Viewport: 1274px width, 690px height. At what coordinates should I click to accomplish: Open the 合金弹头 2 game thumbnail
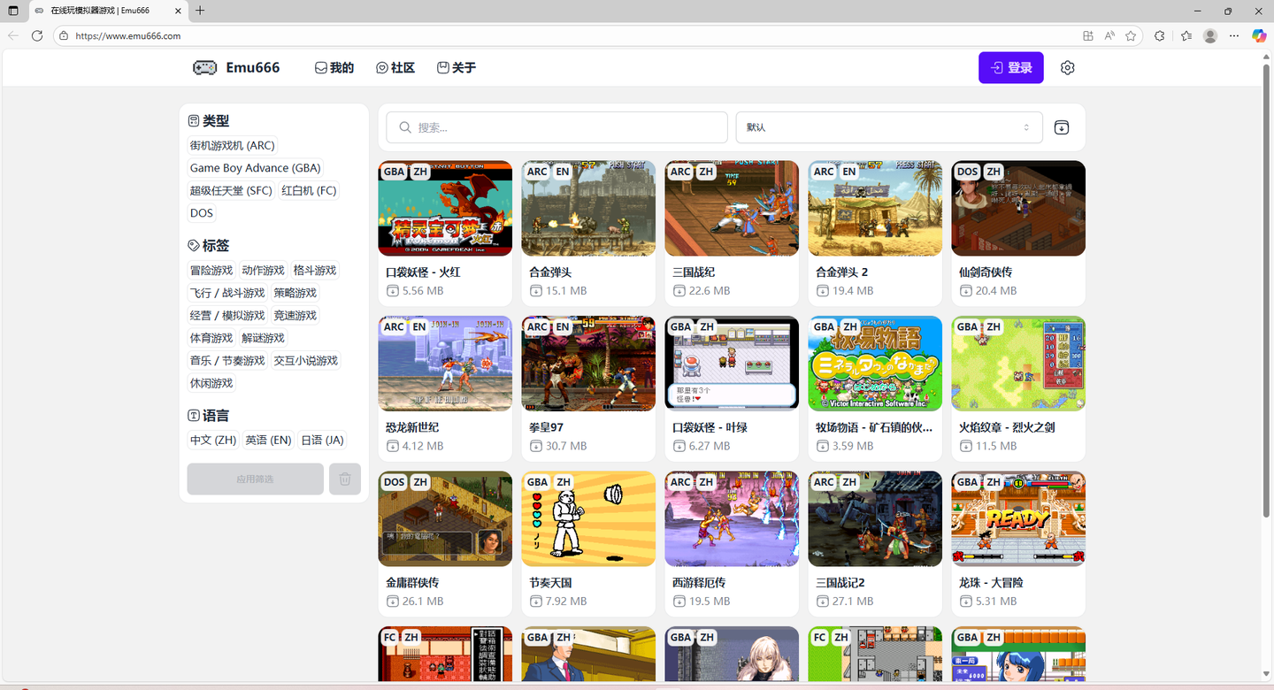875,209
